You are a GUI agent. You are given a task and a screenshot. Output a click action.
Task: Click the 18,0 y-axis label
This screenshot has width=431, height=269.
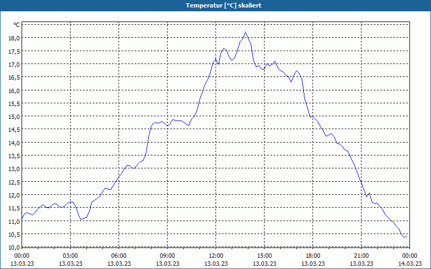[14, 38]
